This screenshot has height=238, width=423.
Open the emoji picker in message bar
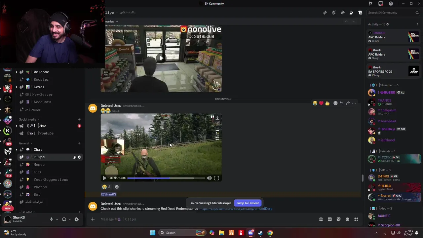(347, 219)
